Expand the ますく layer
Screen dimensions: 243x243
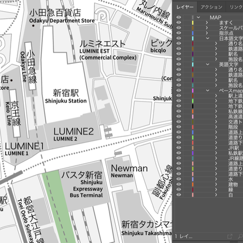click(x=207, y=23)
